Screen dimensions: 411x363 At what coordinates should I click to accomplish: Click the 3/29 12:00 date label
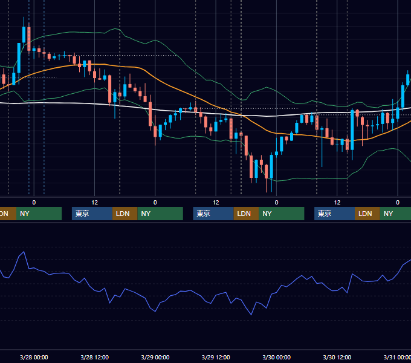click(x=216, y=357)
